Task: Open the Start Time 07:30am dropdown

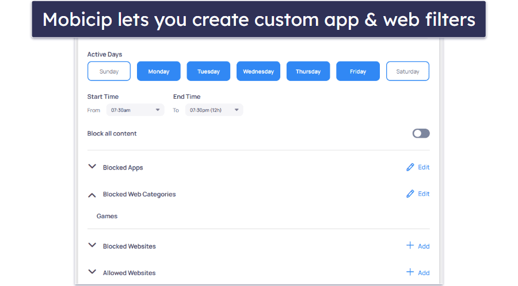Action: (x=135, y=110)
